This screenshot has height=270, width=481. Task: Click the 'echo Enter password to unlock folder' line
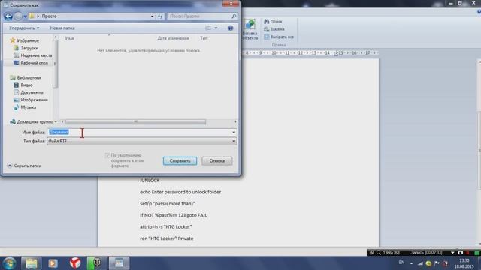180,192
